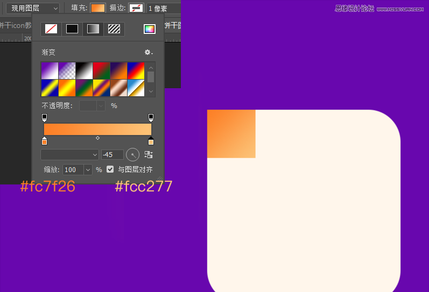Open the gradient panel gear menu

[149, 52]
